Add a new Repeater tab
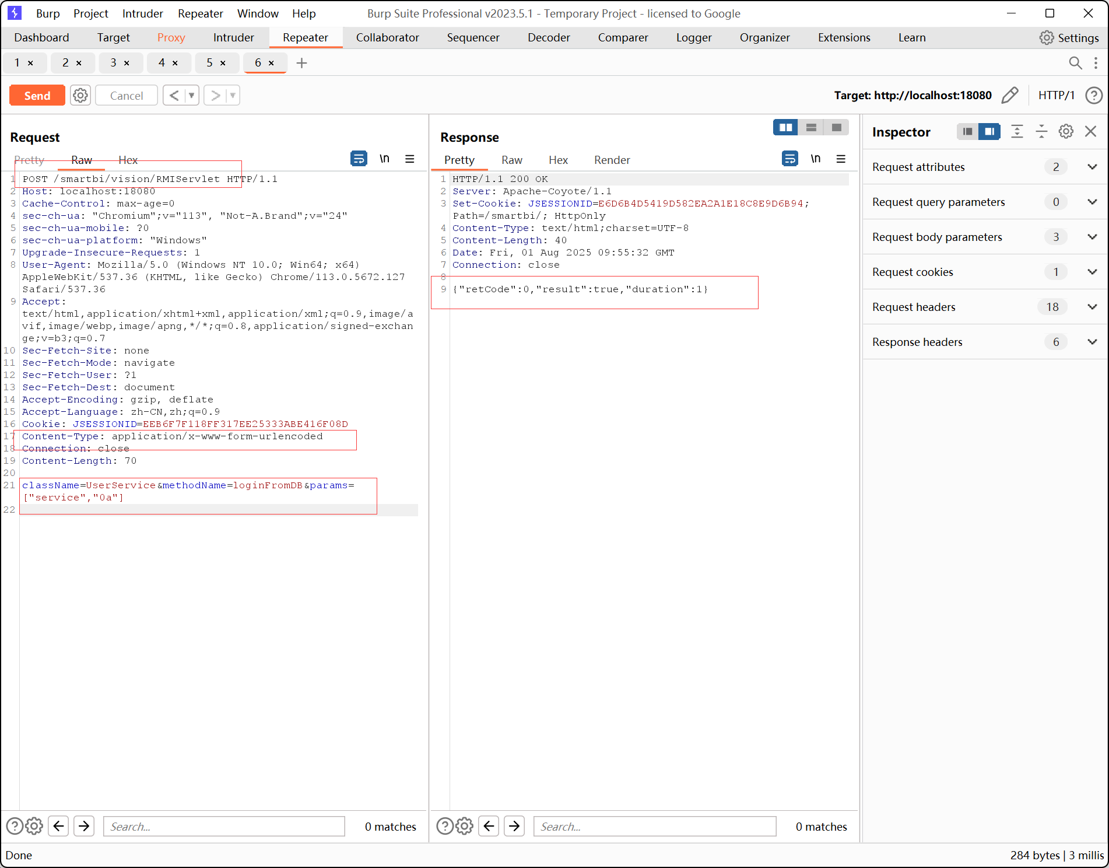This screenshot has height=868, width=1109. tap(301, 62)
